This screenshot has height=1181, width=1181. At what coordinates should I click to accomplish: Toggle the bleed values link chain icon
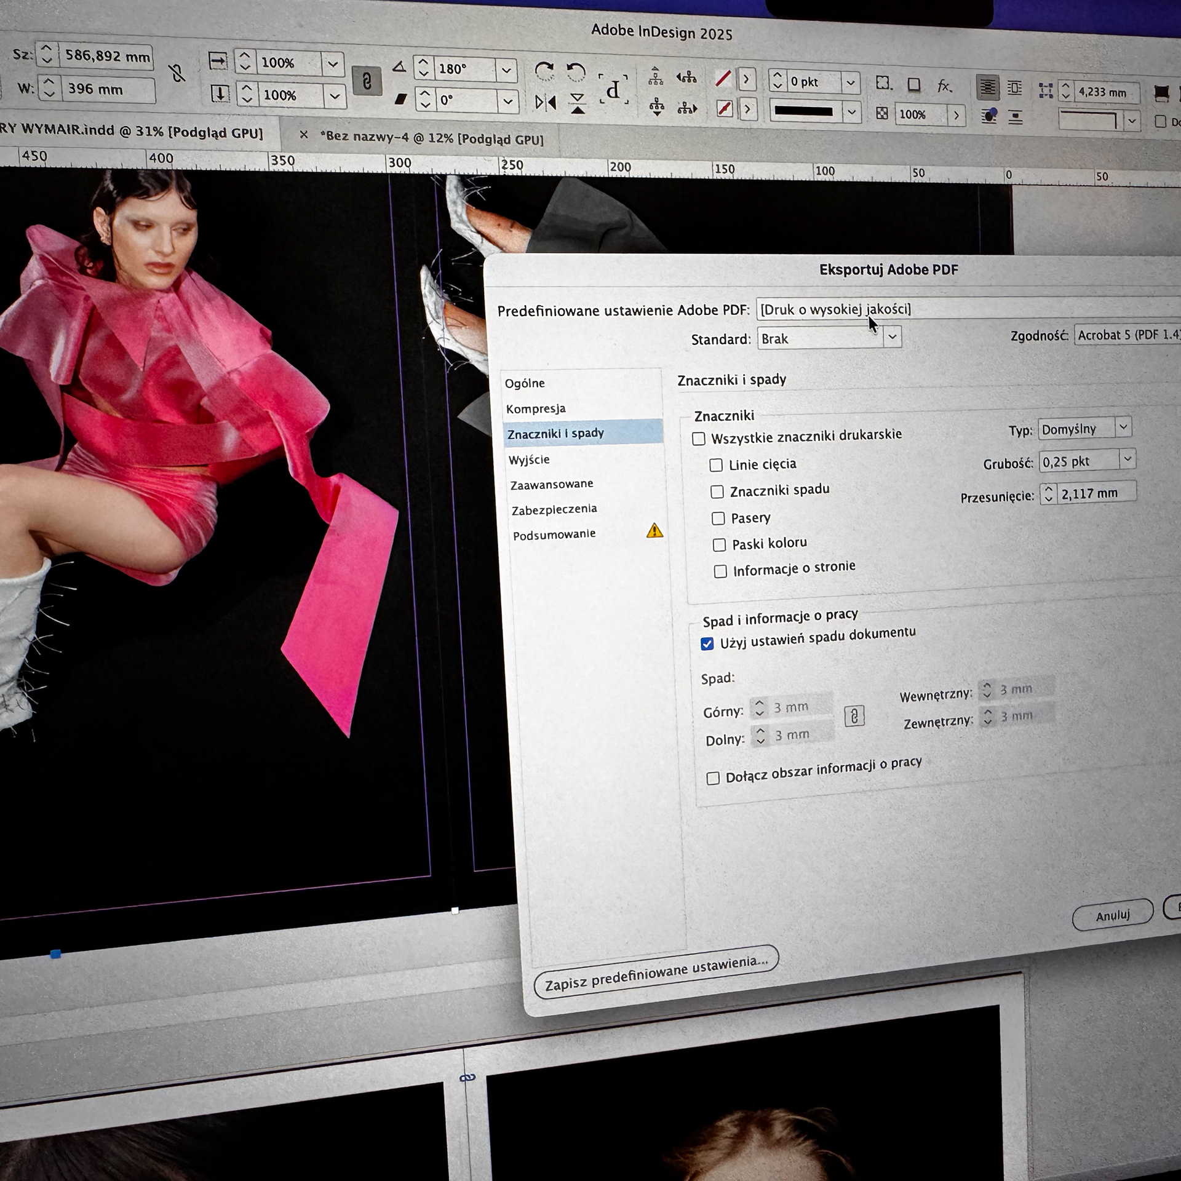click(x=854, y=715)
